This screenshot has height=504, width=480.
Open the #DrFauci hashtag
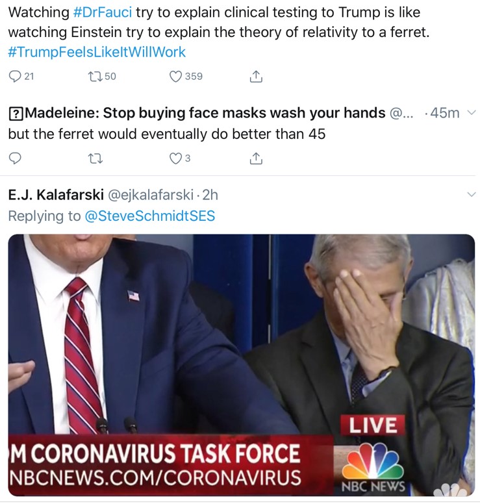pos(101,12)
